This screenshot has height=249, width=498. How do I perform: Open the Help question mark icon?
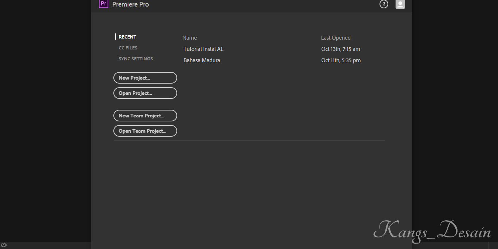coord(384,4)
